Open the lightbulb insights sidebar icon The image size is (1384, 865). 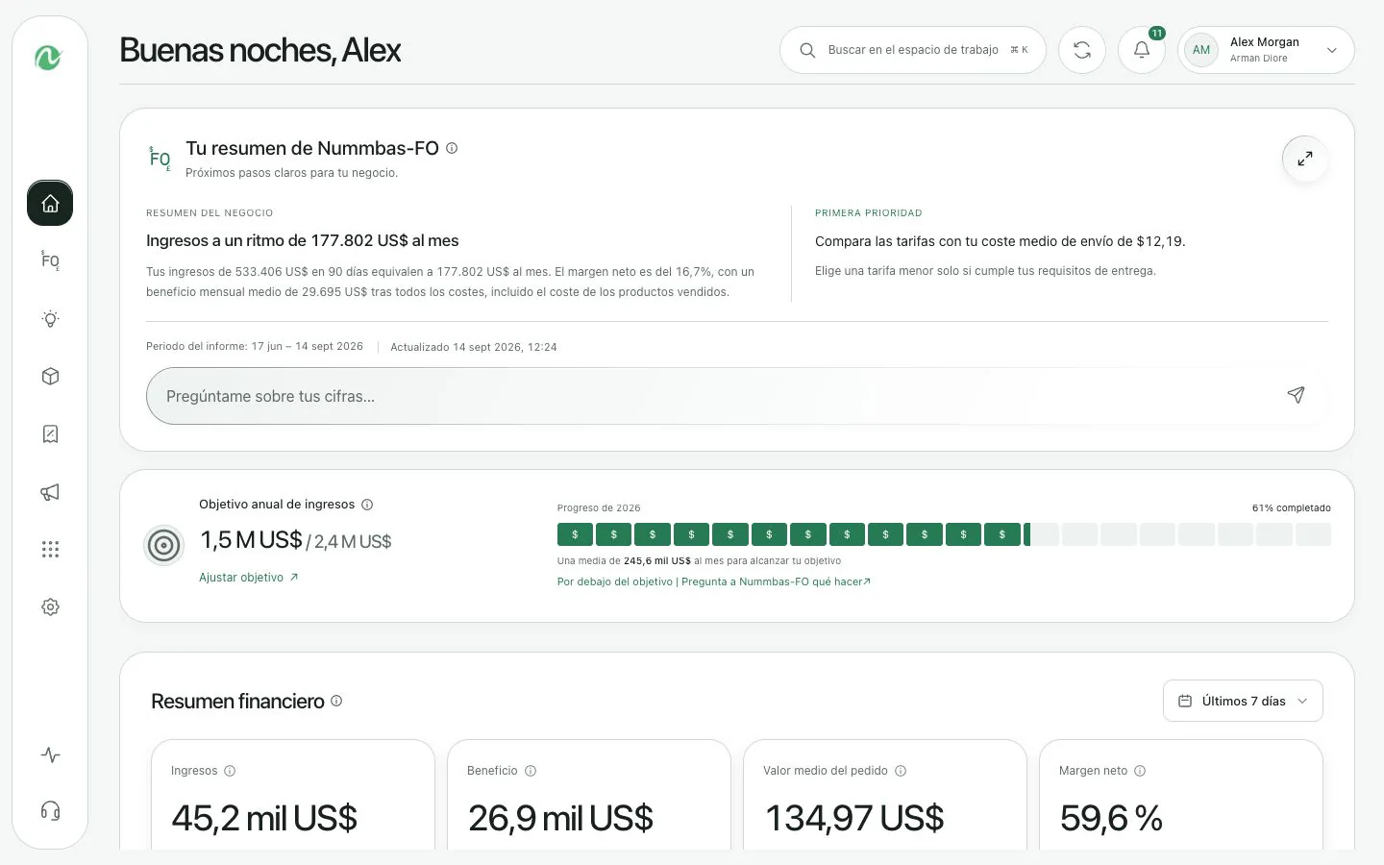click(x=50, y=318)
